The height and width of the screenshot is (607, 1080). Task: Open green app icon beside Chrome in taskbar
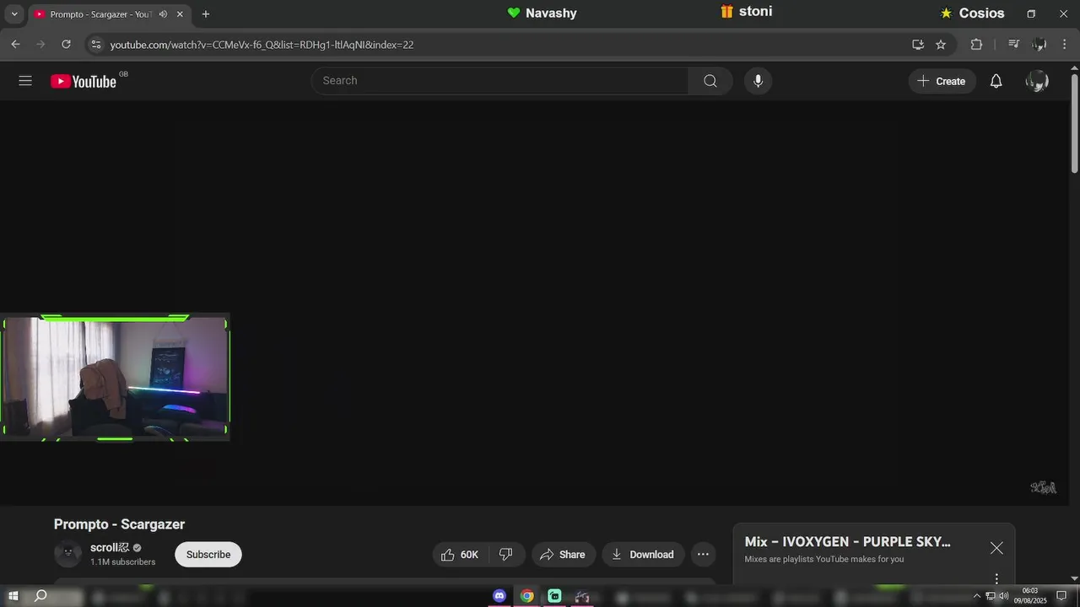coord(554,596)
